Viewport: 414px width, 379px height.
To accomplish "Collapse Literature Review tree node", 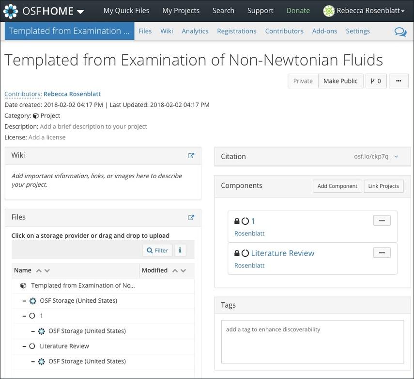I will click(24, 346).
